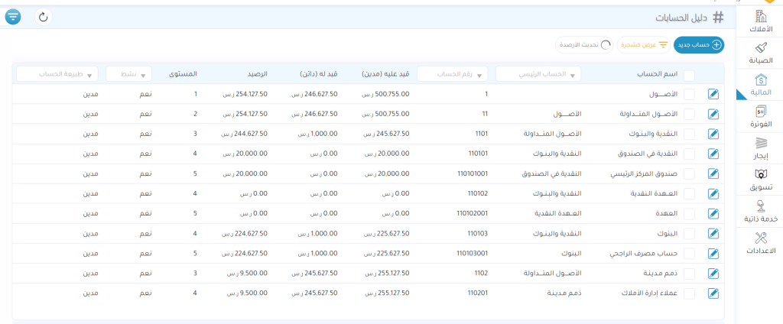Edit the العهدة account row
The height and width of the screenshot is (324, 783).
713,214
